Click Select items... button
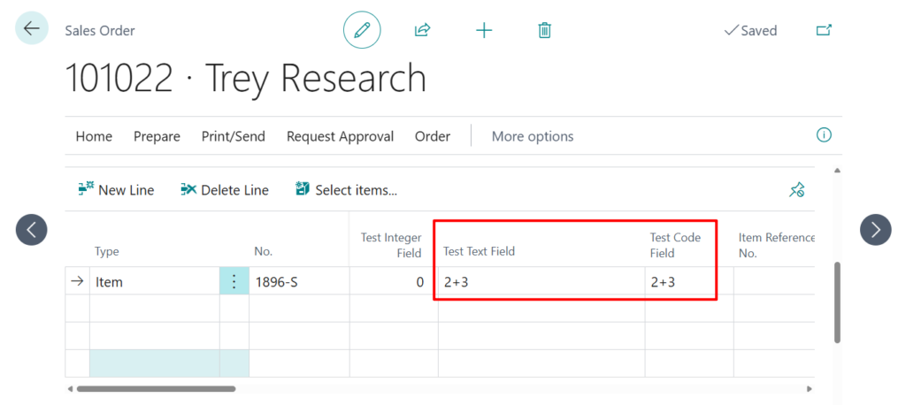The width and height of the screenshot is (906, 405). click(346, 190)
